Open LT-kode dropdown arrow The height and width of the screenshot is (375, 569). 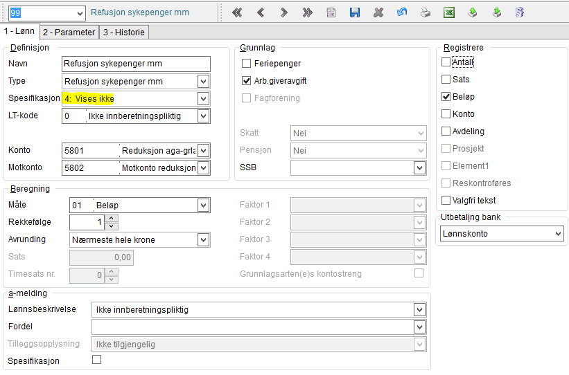204,116
